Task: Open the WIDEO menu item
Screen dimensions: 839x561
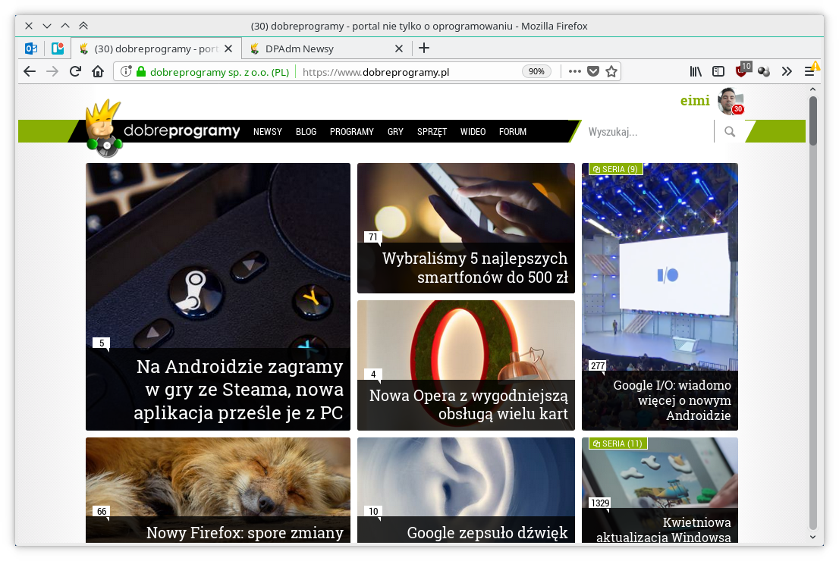Action: pyautogui.click(x=473, y=132)
